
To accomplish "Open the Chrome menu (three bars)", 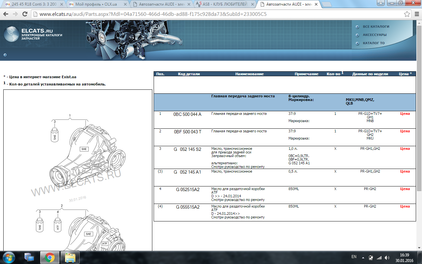I will point(416,14).
